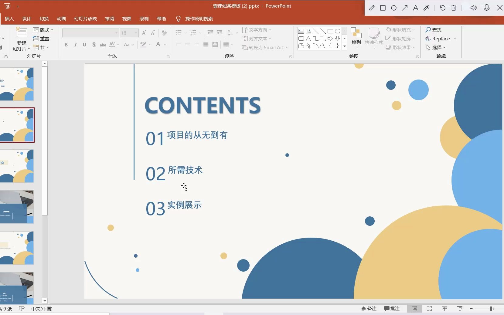This screenshot has width=504, height=315.
Task: Align text left
Action: (179, 45)
